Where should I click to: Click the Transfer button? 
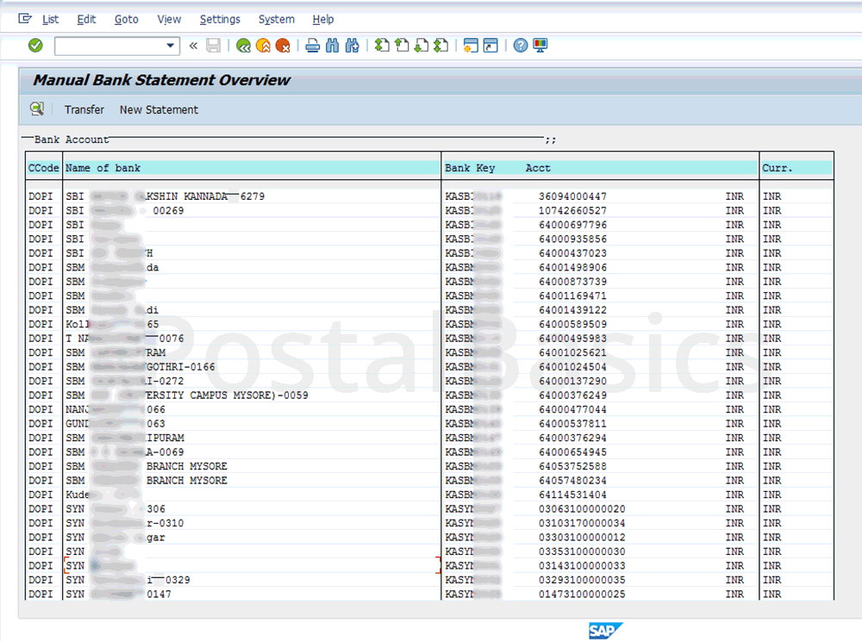(84, 109)
